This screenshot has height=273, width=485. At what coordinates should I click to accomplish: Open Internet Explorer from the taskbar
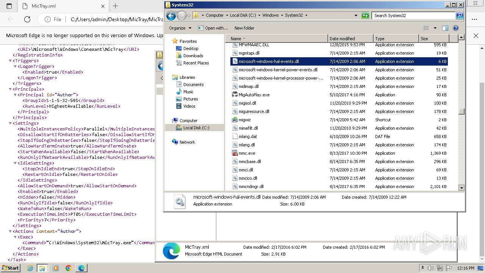[x=30, y=268]
